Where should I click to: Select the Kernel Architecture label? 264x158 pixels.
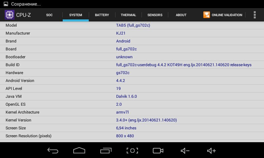tap(22, 112)
